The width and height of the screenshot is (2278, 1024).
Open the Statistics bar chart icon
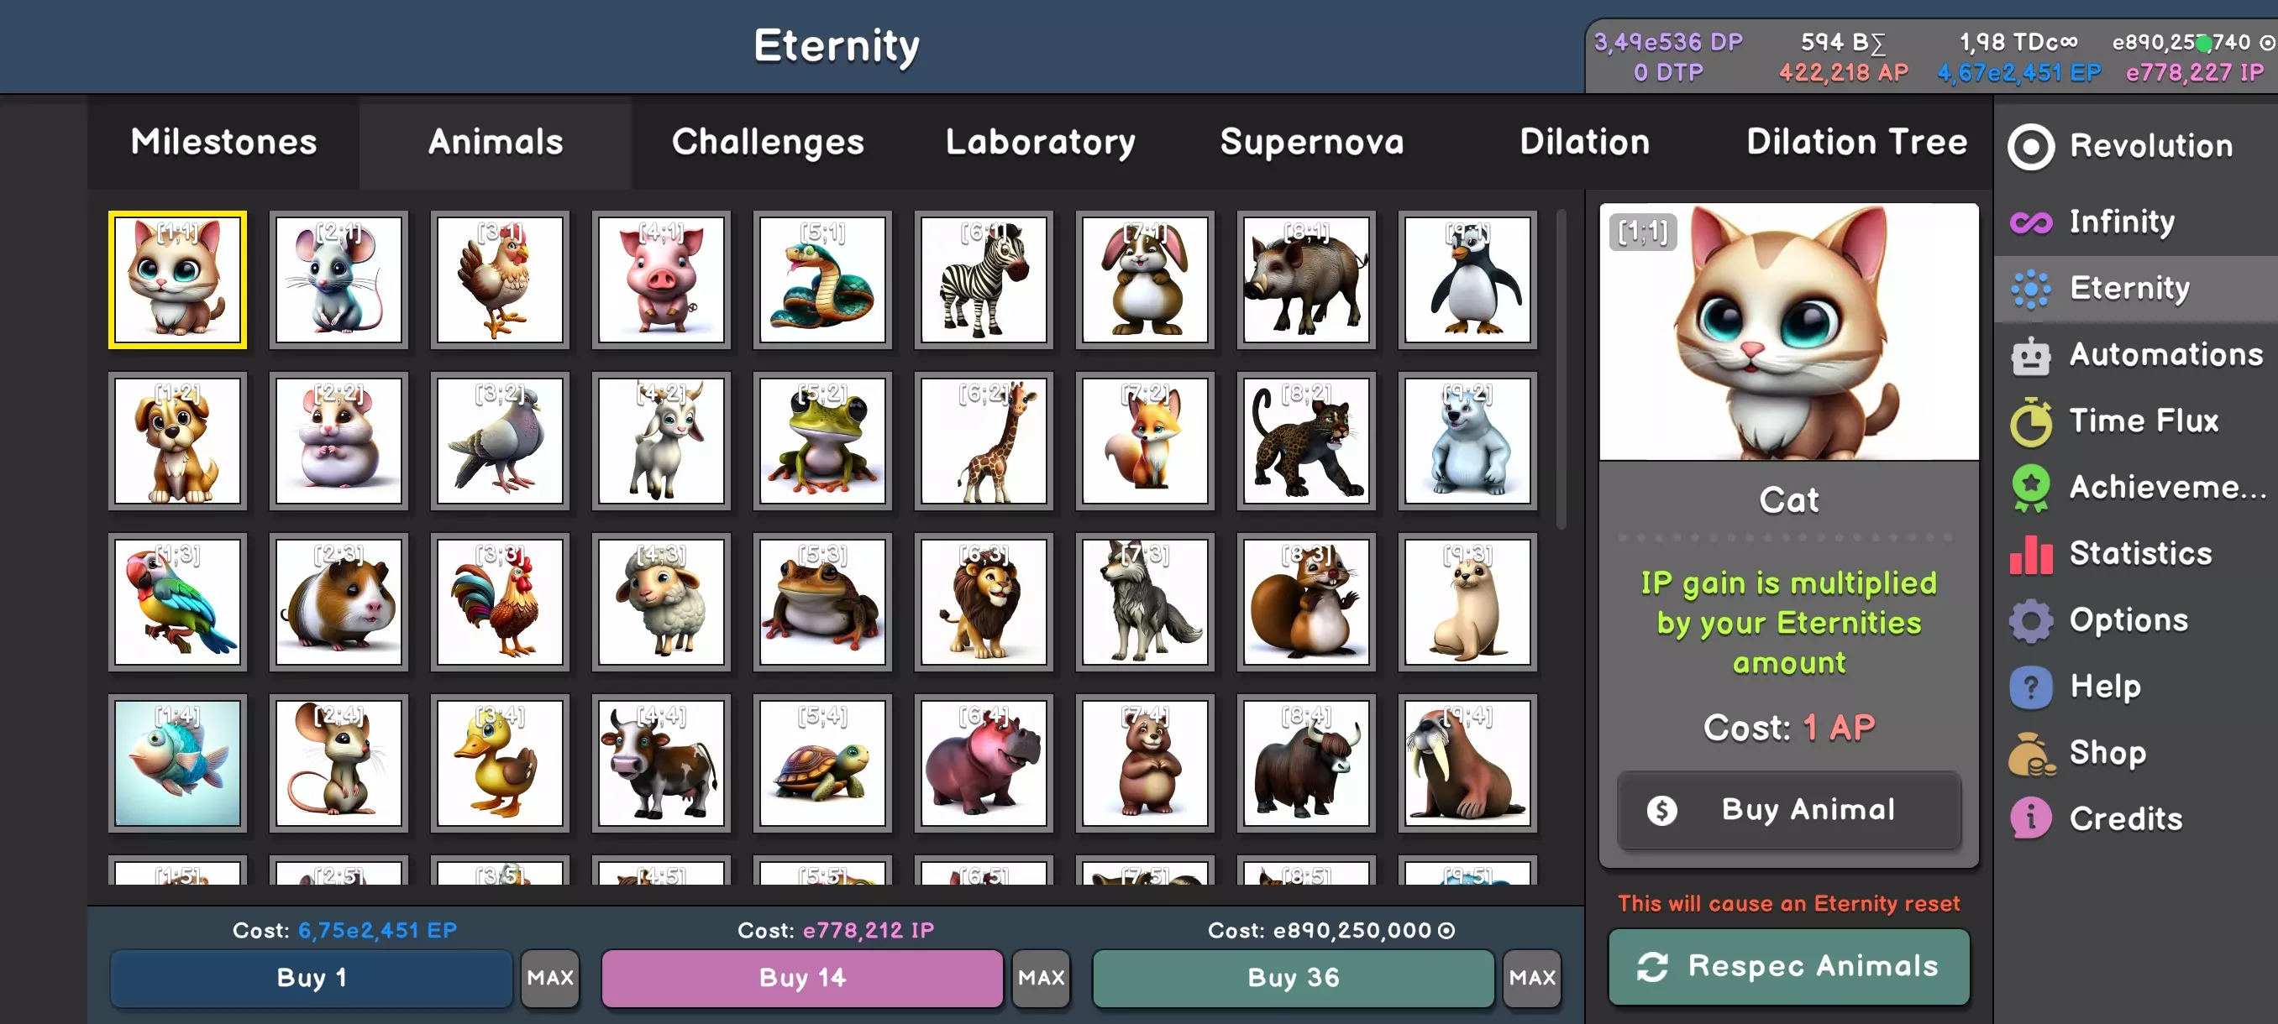(2030, 554)
